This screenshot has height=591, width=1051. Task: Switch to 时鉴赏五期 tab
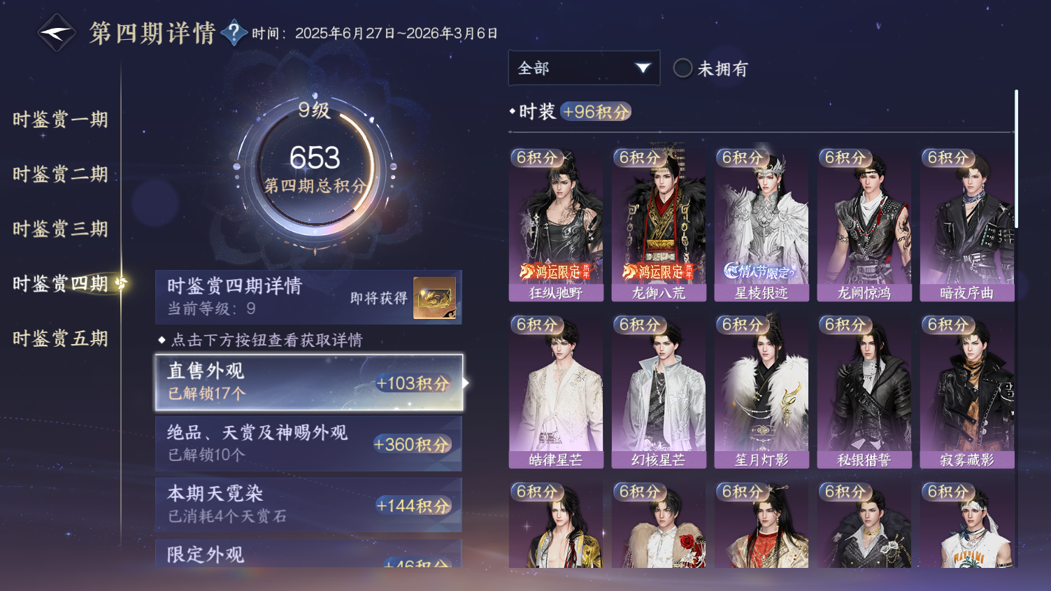tap(60, 339)
